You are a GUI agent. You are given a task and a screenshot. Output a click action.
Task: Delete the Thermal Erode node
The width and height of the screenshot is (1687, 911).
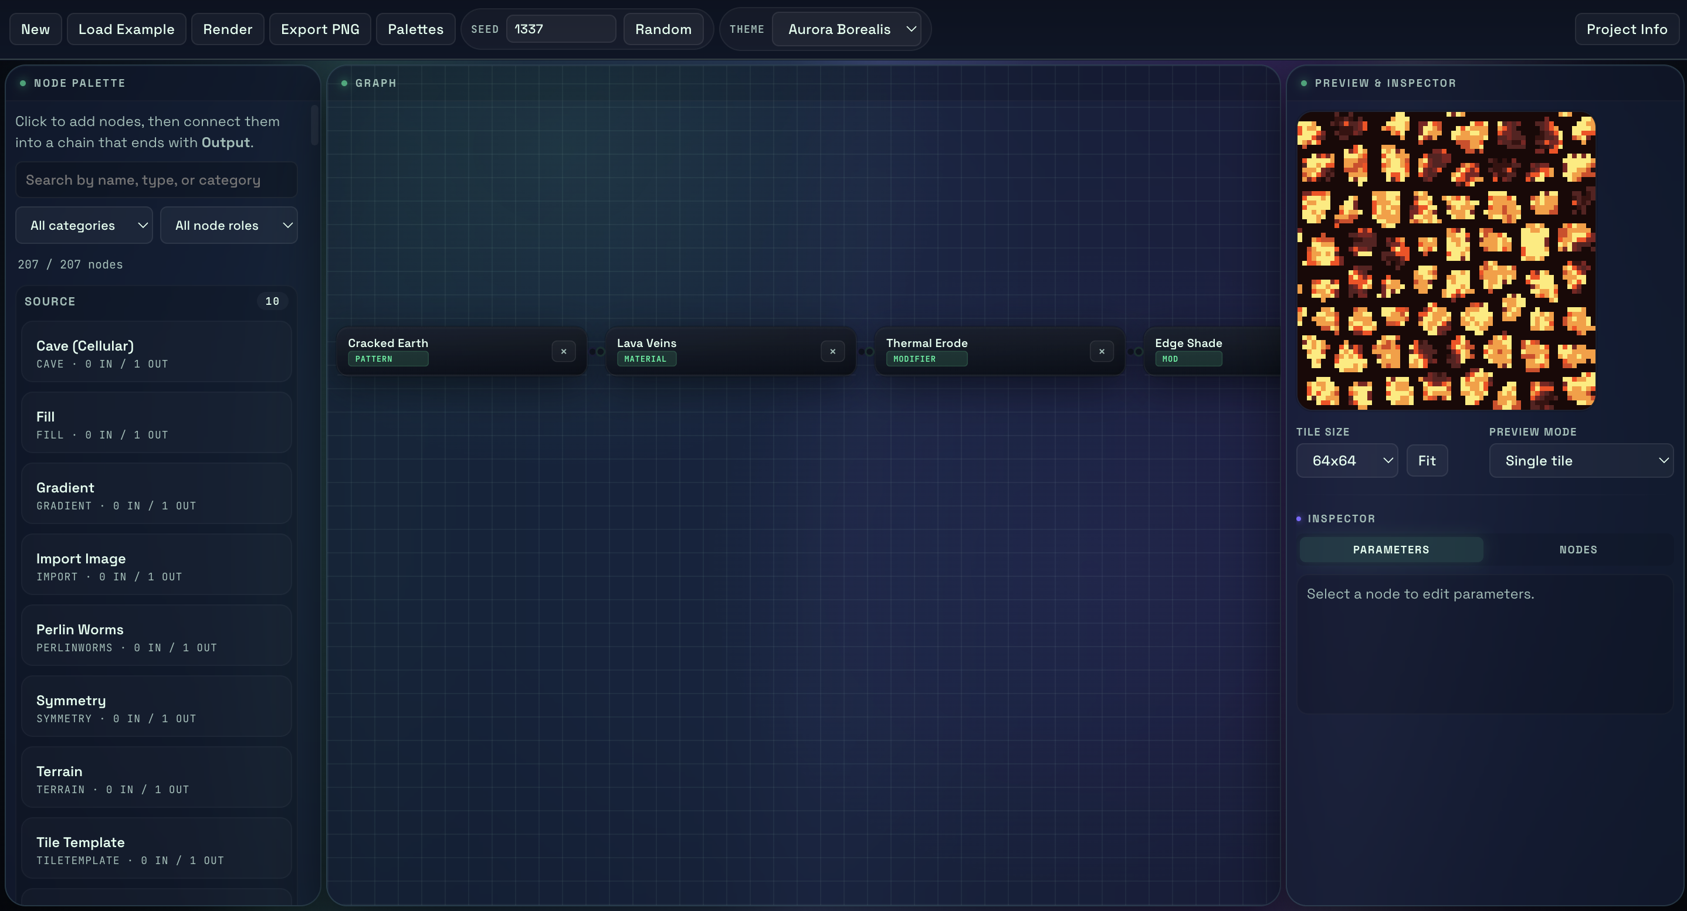[1102, 351]
